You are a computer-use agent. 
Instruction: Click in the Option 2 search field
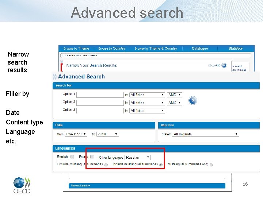point(100,103)
